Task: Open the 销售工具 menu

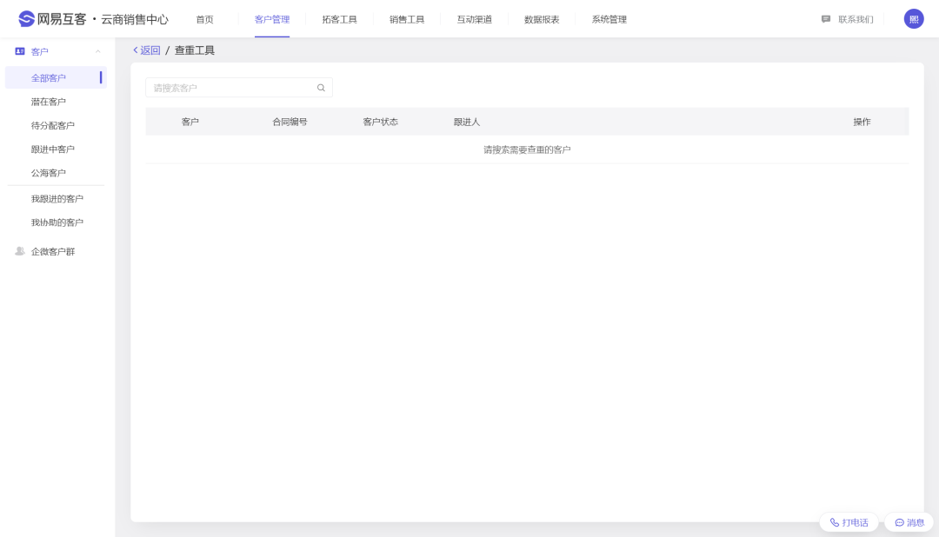Action: point(407,19)
